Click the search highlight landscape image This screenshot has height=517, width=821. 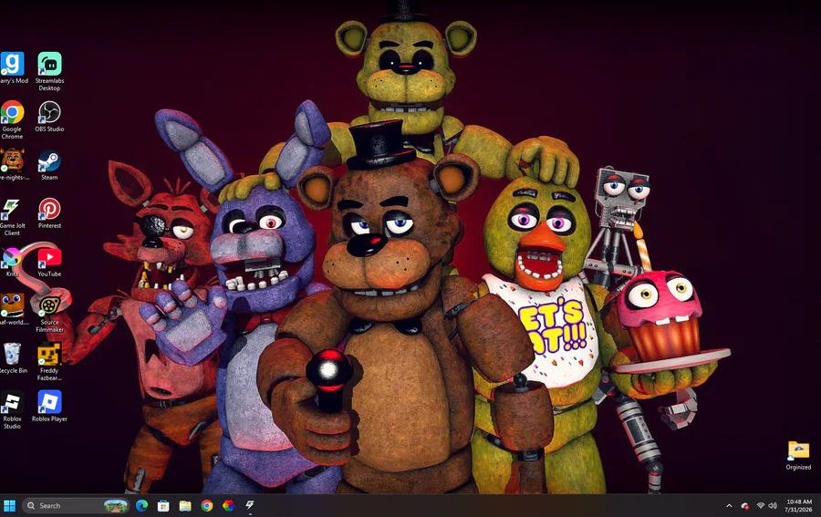116,506
